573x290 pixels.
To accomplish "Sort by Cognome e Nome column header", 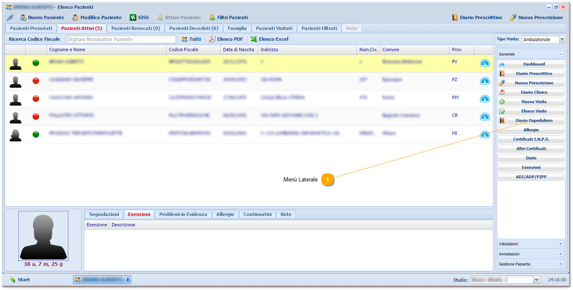I will point(106,50).
